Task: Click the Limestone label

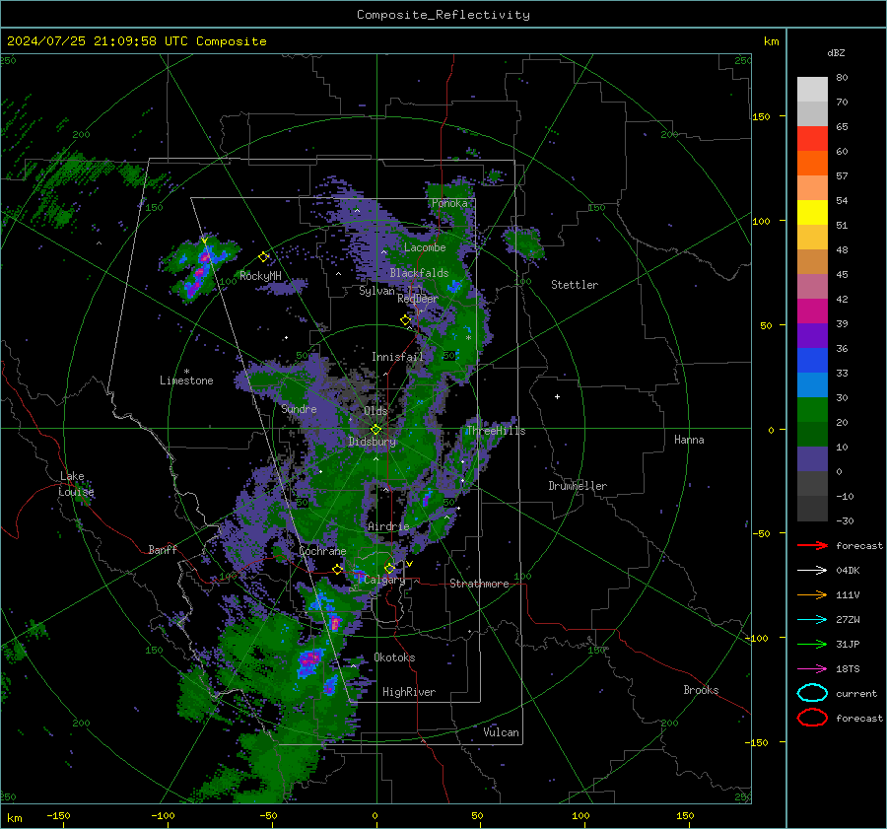Action: click(x=186, y=380)
